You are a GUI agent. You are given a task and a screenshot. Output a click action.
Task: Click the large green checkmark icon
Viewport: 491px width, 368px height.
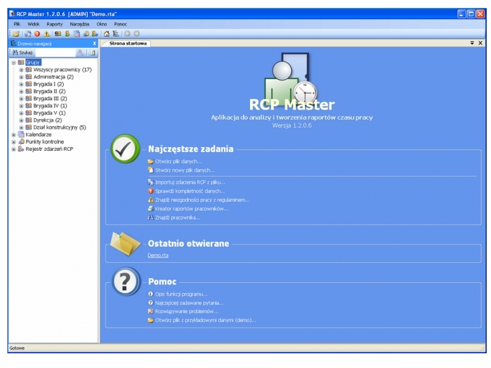click(x=125, y=149)
